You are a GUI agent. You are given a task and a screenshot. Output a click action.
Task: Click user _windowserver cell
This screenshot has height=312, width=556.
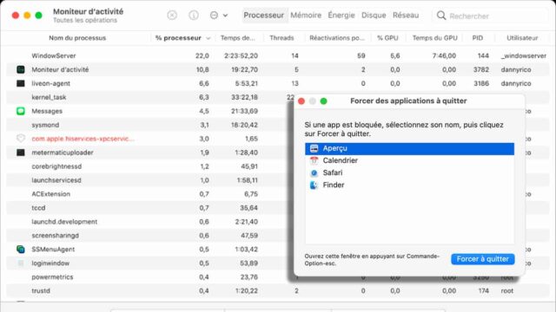pyautogui.click(x=523, y=55)
